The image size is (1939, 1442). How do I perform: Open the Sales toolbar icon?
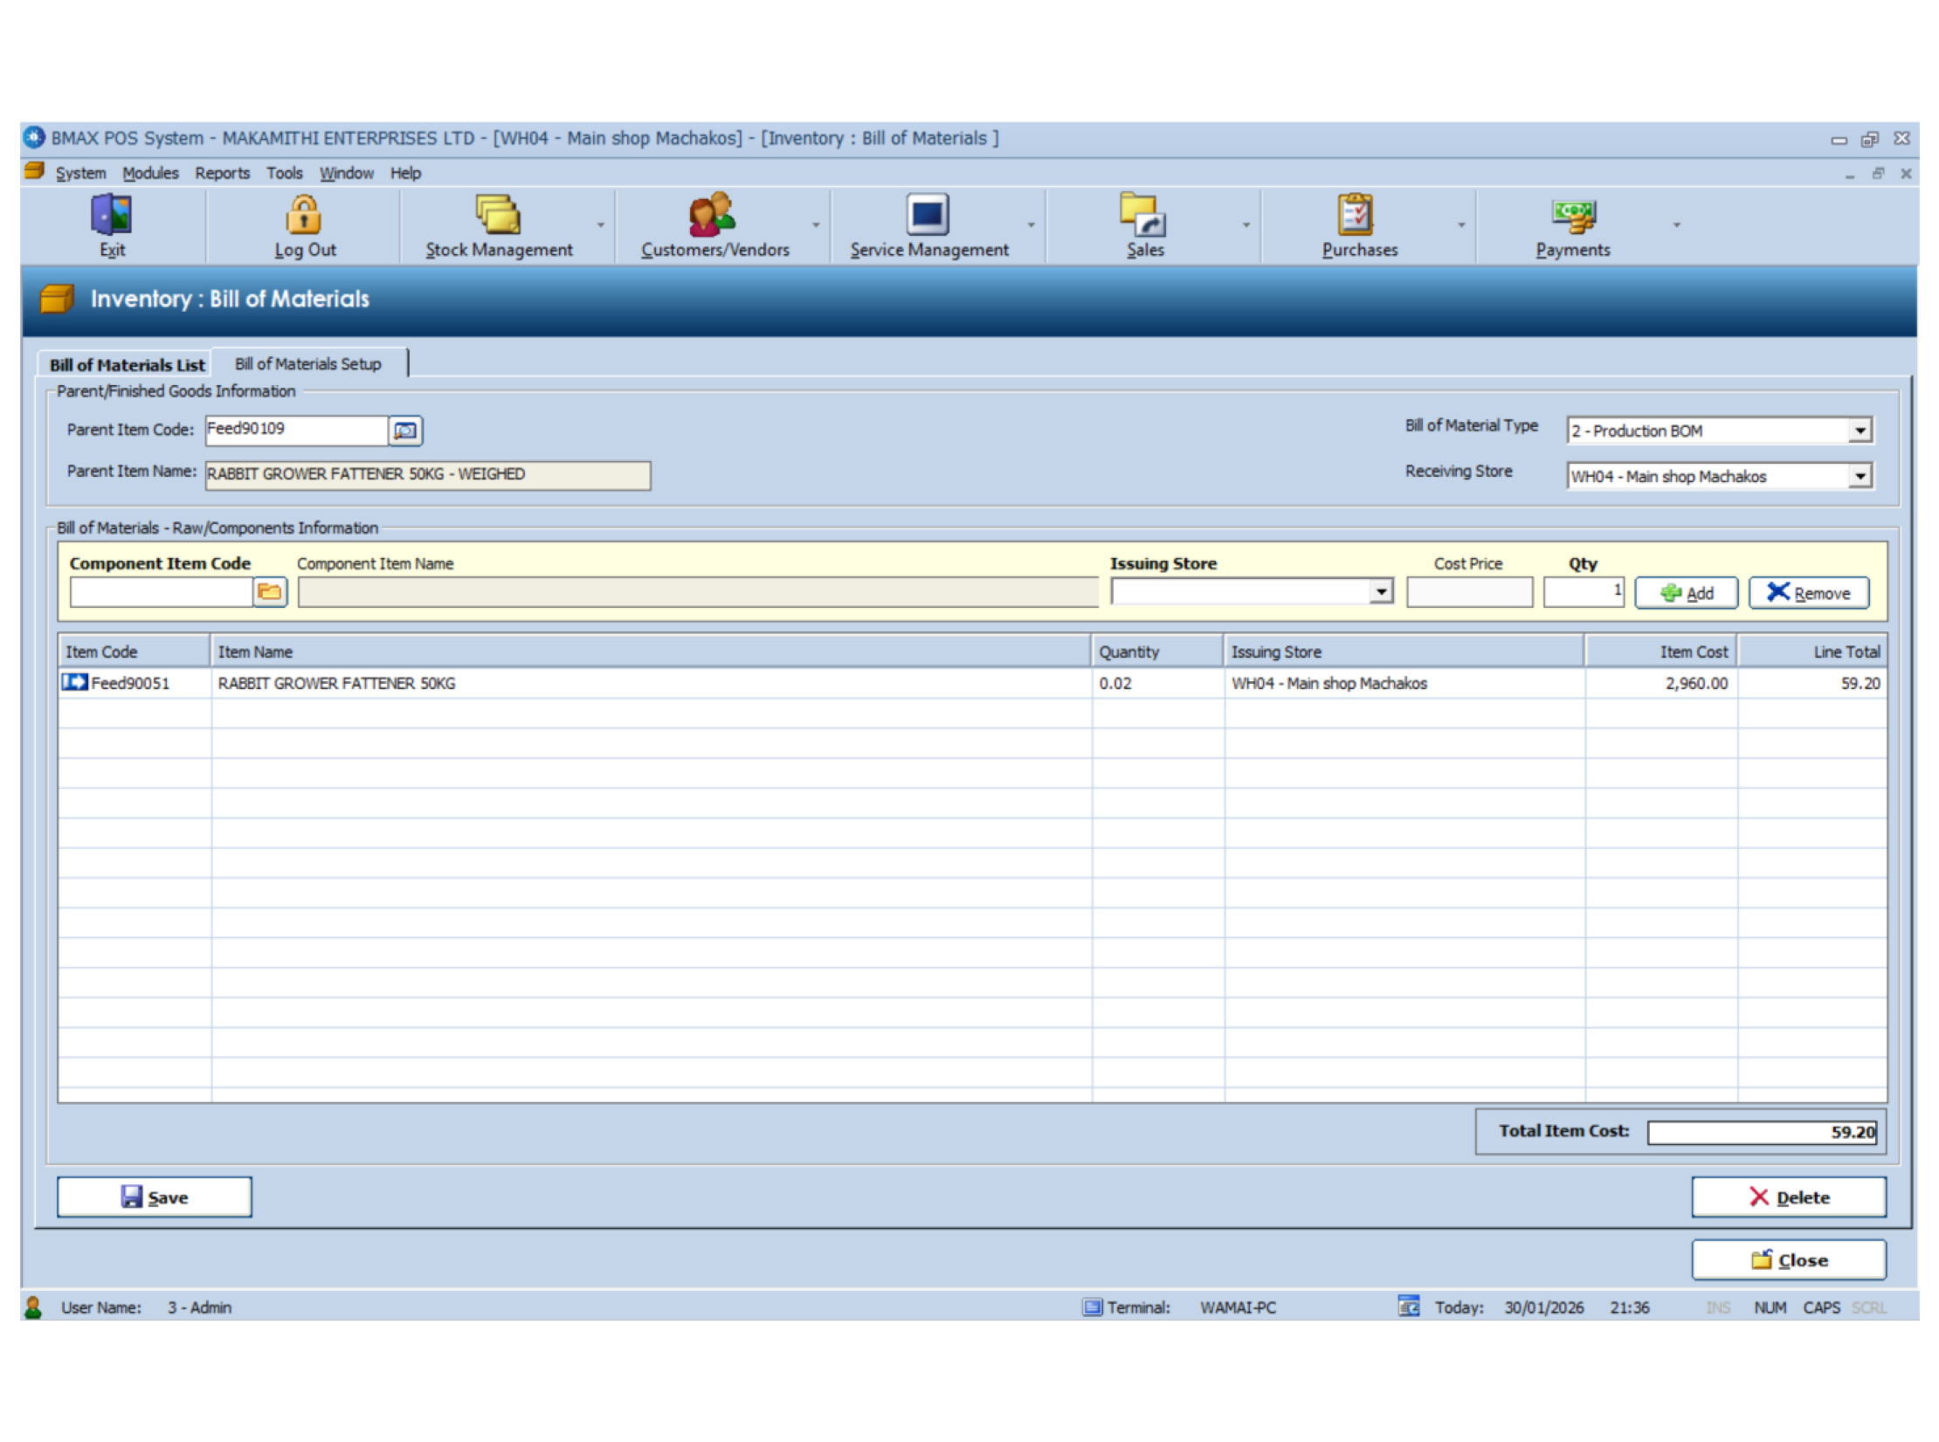[x=1143, y=215]
